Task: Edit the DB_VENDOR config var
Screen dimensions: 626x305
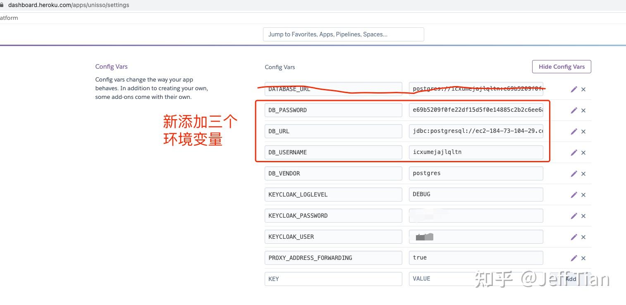Action: [x=574, y=173]
